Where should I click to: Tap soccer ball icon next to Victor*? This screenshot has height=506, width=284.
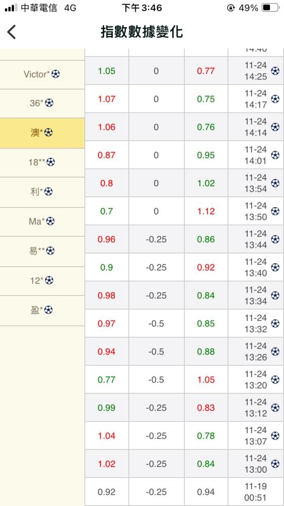pyautogui.click(x=56, y=74)
